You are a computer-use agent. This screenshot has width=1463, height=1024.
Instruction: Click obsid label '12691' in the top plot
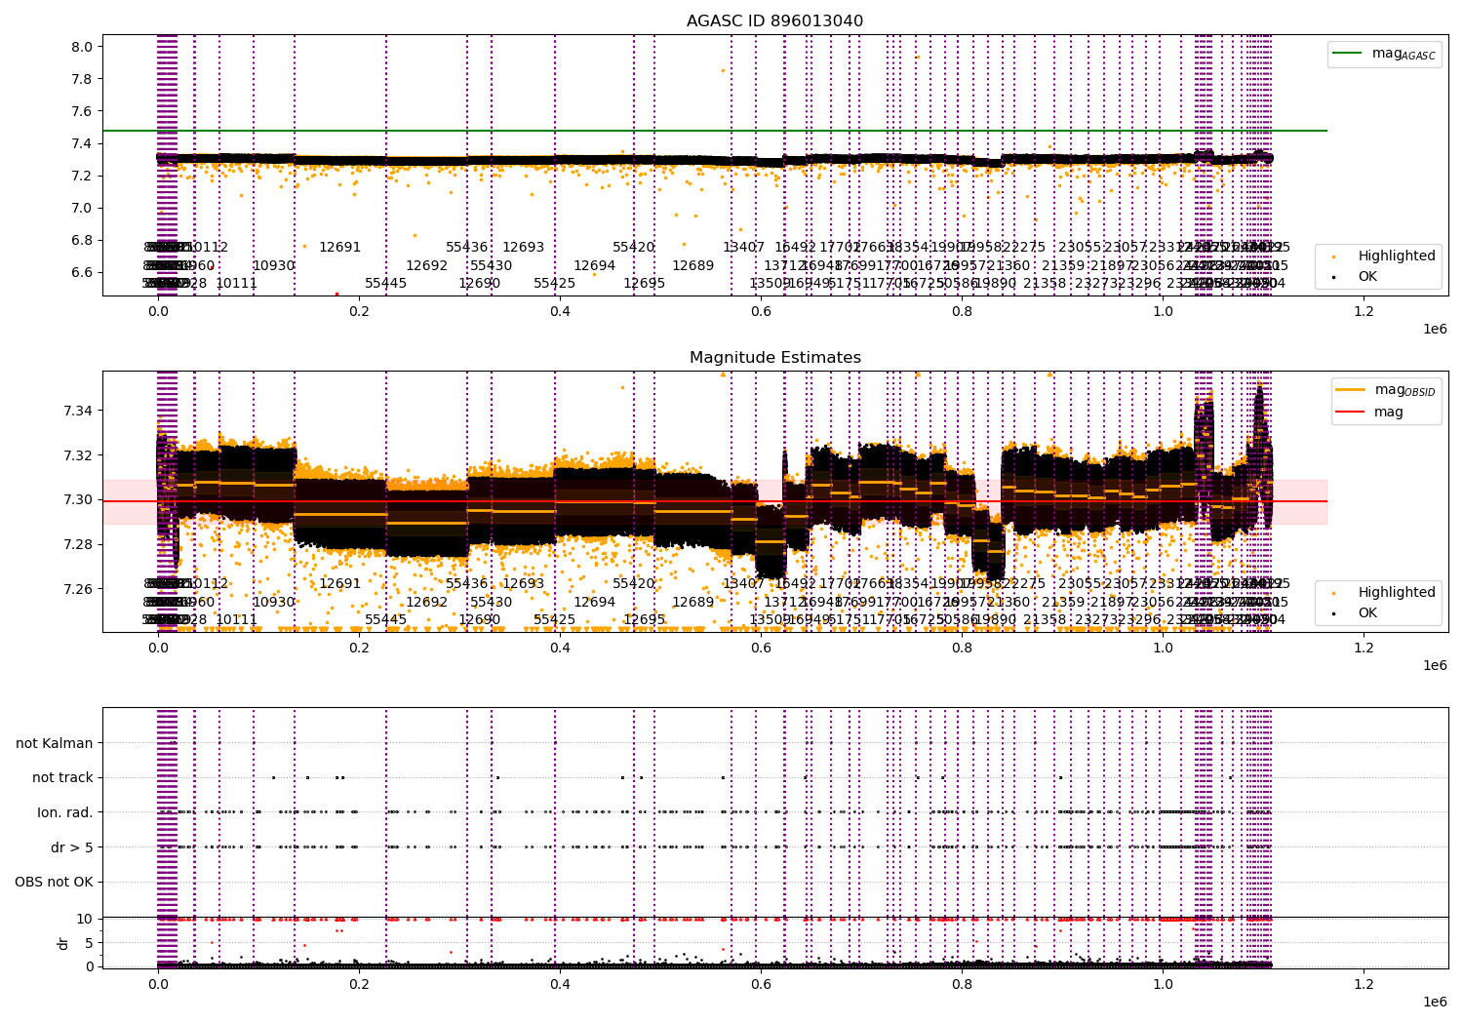point(339,248)
